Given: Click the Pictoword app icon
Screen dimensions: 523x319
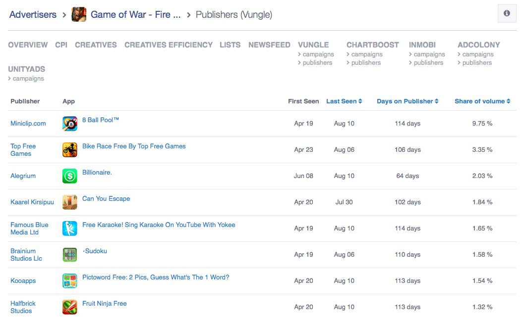Looking at the screenshot, I should point(70,281).
